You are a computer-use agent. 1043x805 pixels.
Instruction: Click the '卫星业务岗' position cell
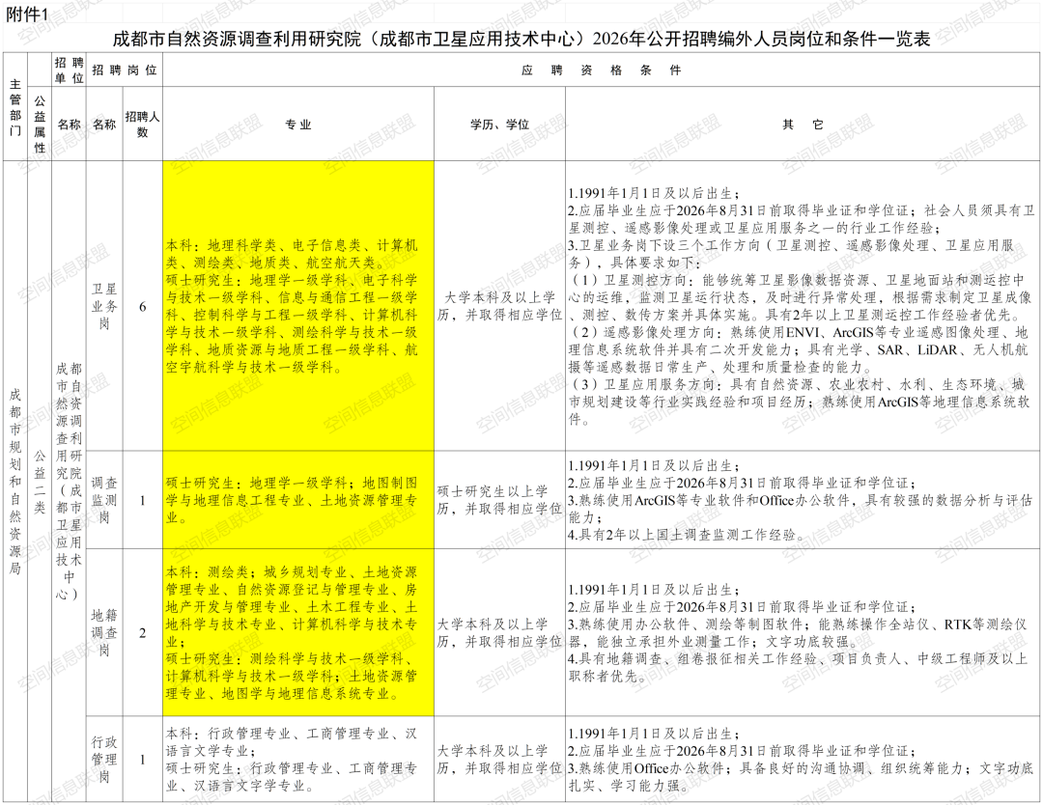[x=104, y=306]
